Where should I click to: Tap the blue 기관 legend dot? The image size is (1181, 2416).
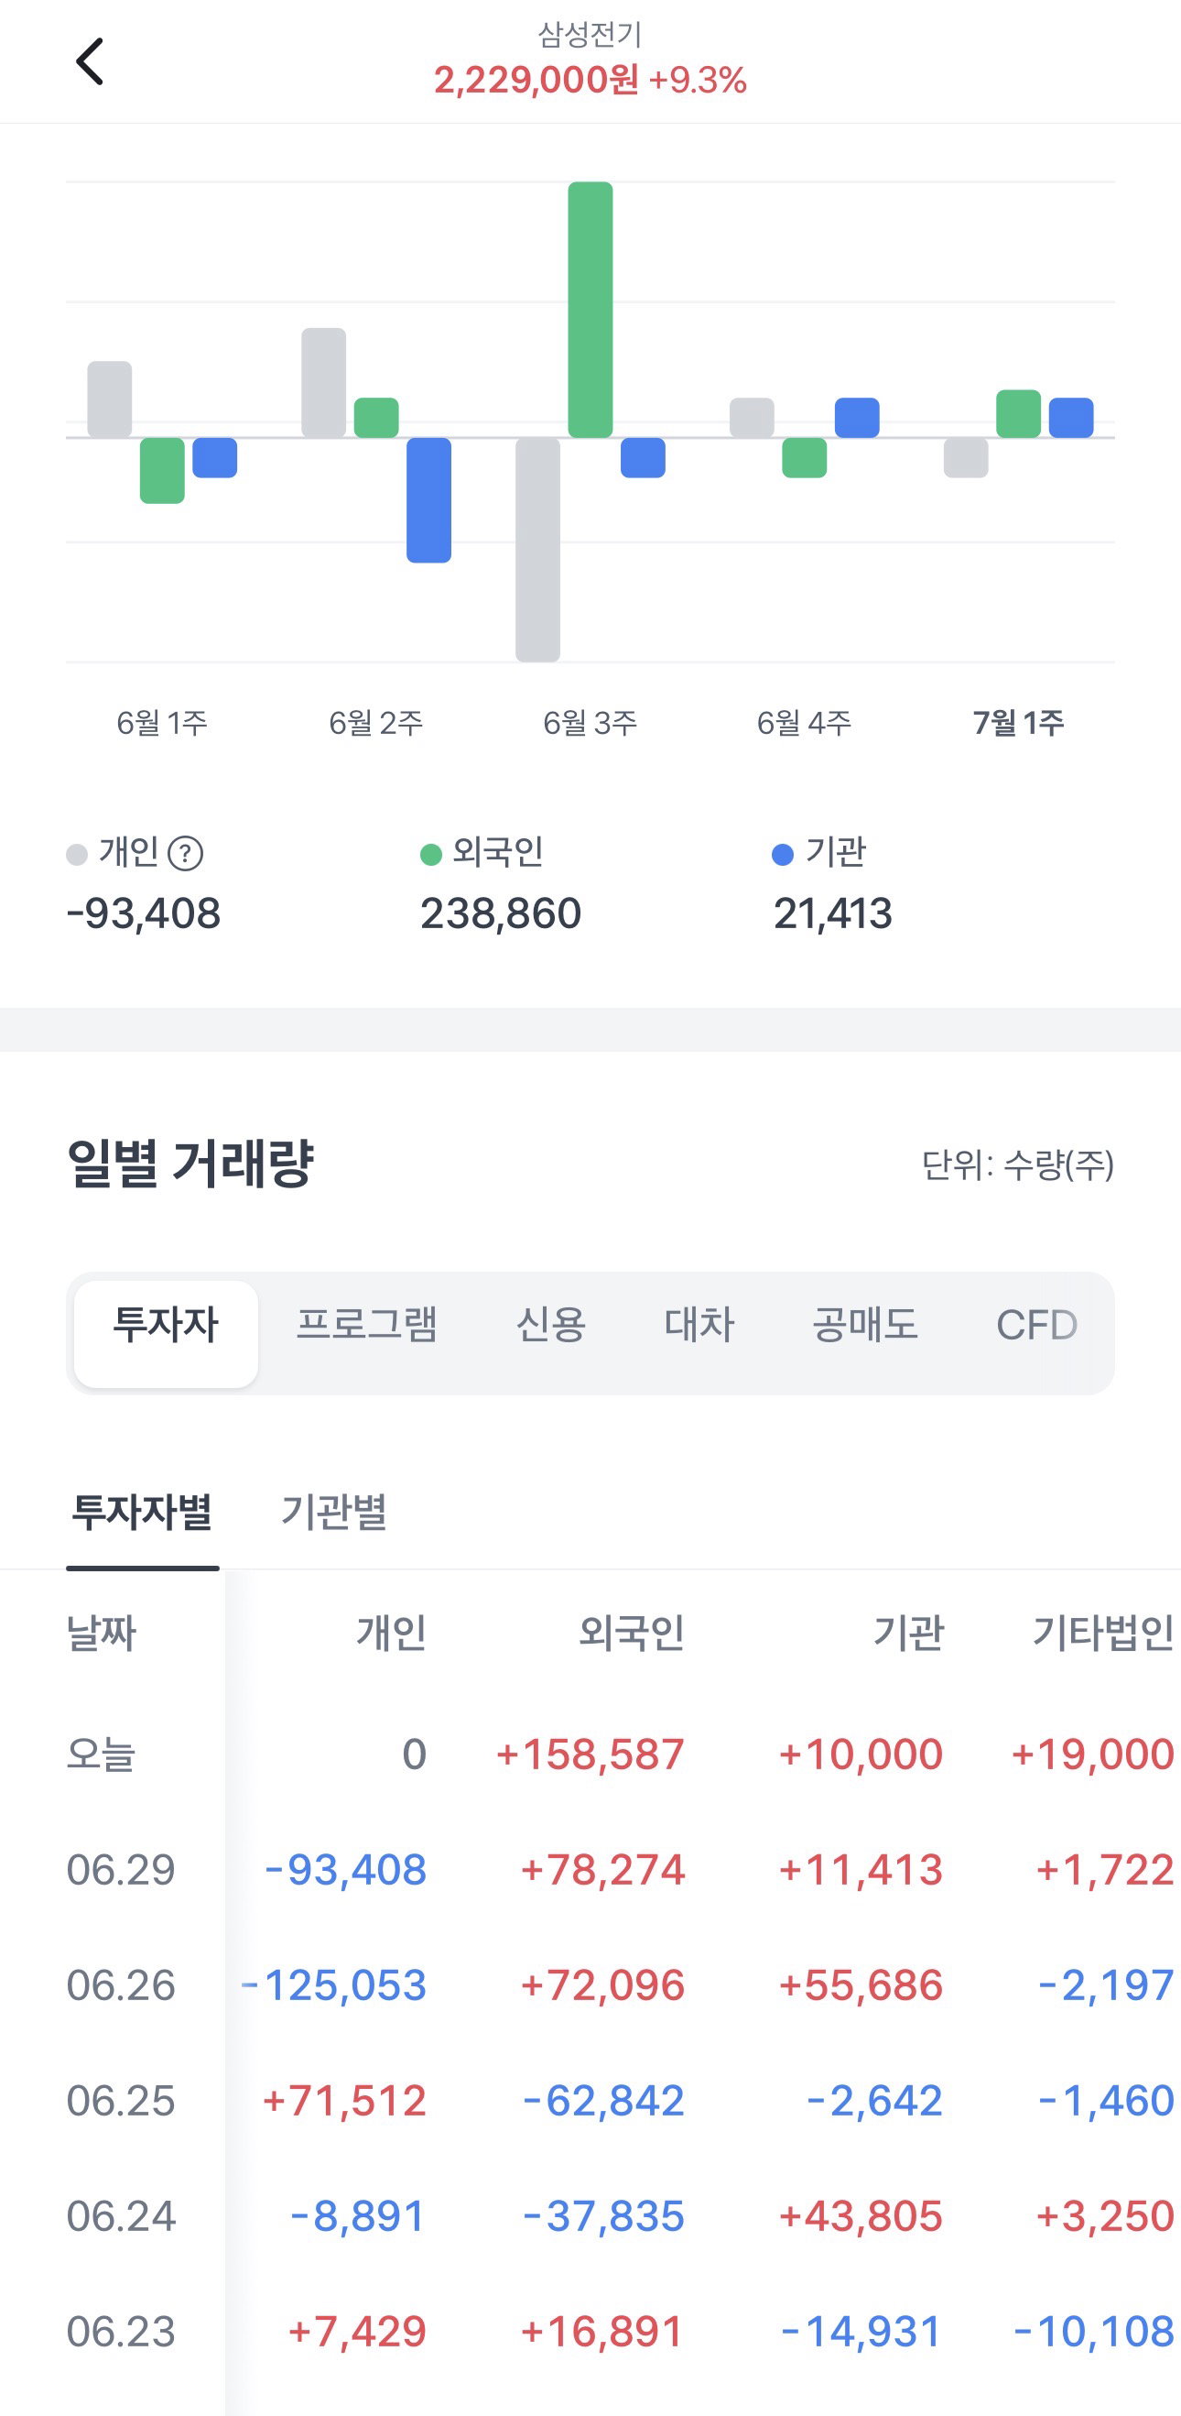point(783,855)
